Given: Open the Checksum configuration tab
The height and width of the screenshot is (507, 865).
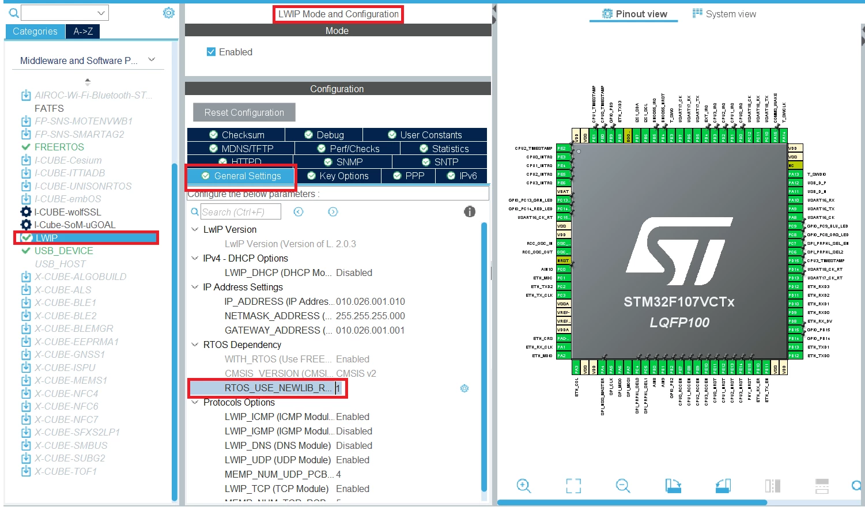Looking at the screenshot, I should point(236,135).
